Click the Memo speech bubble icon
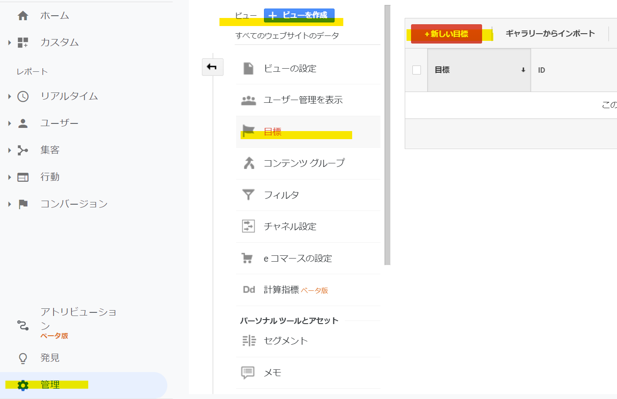The height and width of the screenshot is (399, 617). [248, 373]
